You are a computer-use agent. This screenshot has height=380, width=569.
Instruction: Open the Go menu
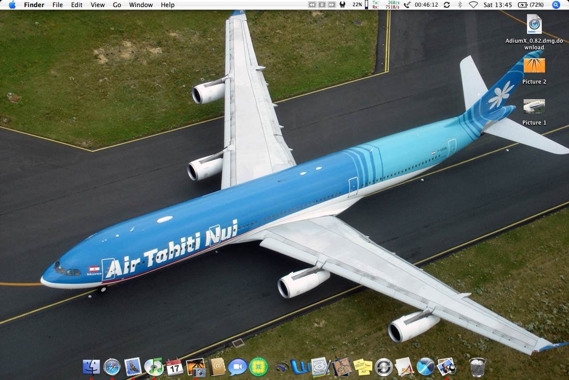[x=117, y=5]
